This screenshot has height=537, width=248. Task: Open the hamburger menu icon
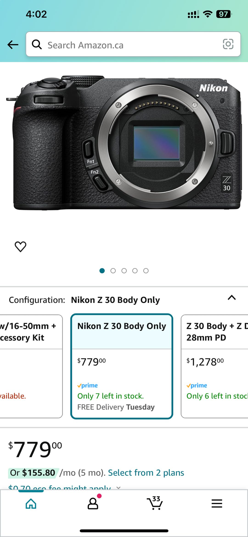point(217,503)
